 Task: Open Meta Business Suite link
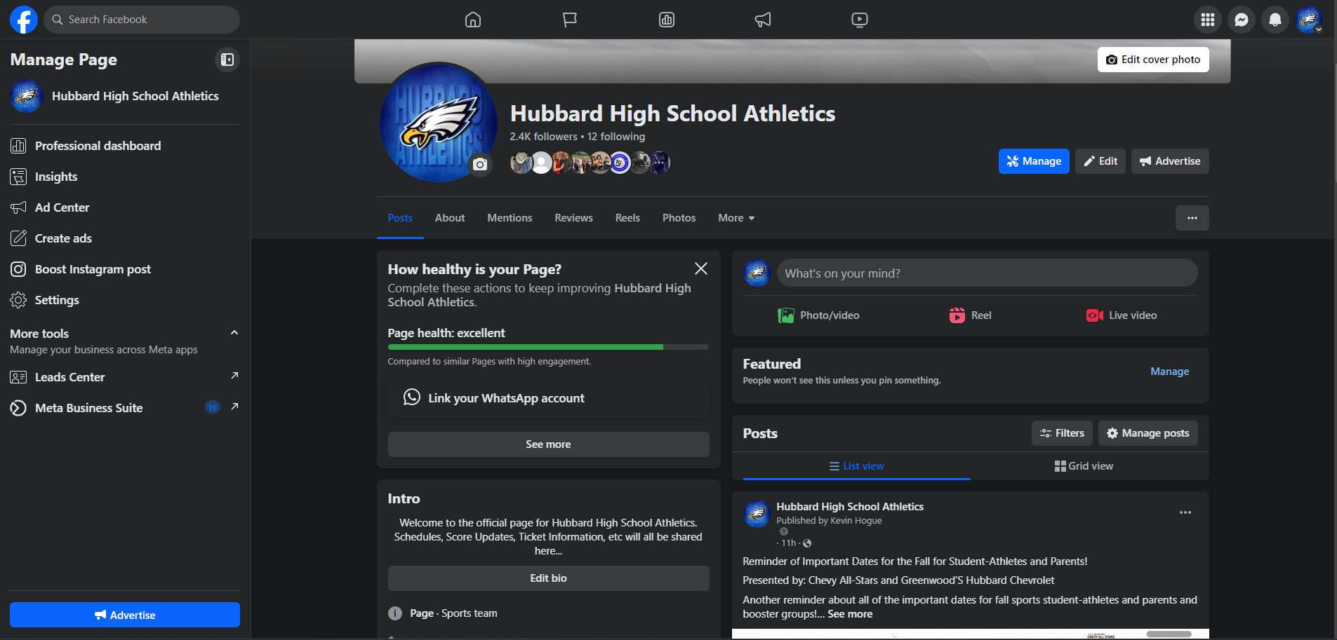[x=125, y=408]
